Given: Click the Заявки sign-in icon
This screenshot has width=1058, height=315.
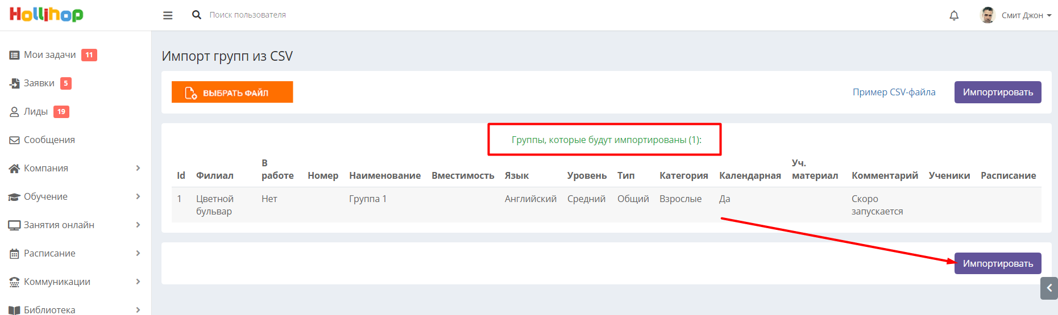Looking at the screenshot, I should click(15, 83).
